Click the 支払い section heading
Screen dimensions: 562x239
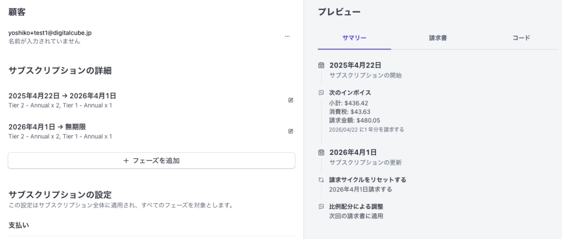point(19,225)
